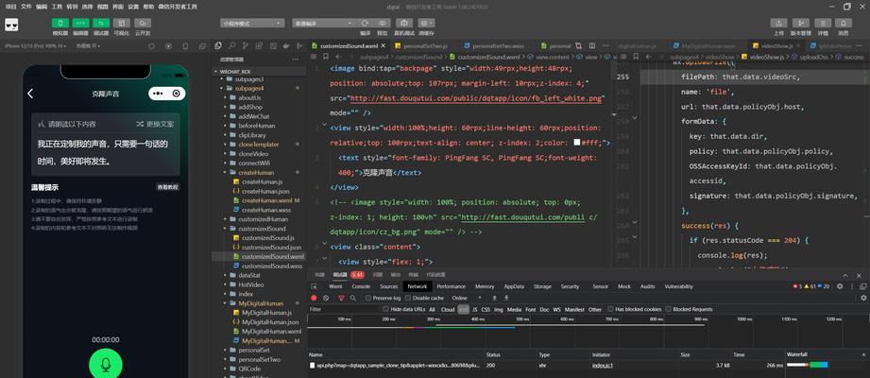This screenshot has width=870, height=378.
Task: Select the All request filter
Action: click(x=433, y=309)
